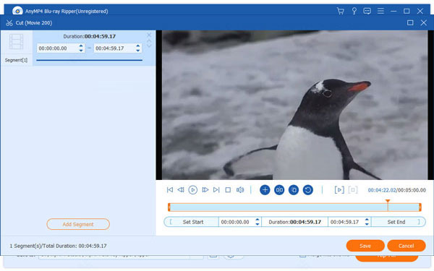Screen dimensions: 434x271
Task: Play the video preview
Action: (192, 190)
